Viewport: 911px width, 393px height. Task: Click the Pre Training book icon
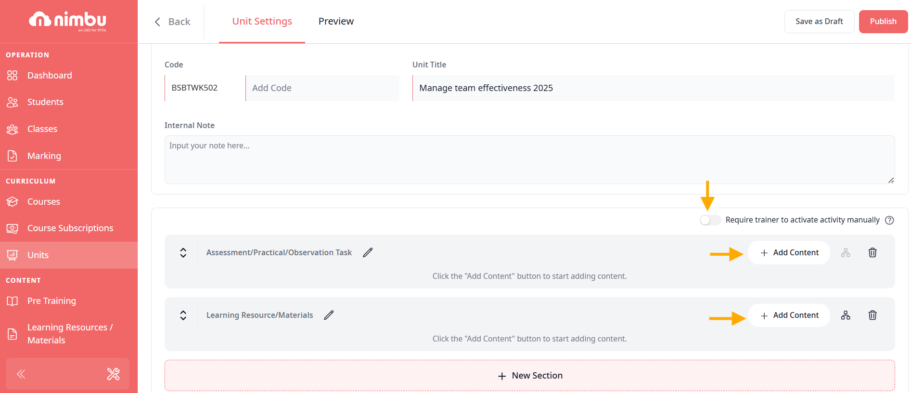coord(13,301)
